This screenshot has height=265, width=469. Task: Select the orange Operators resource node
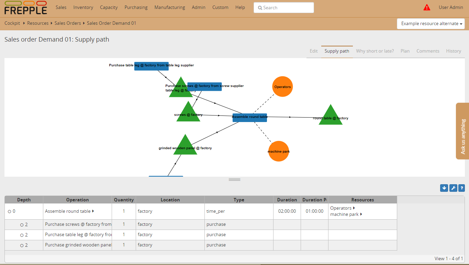coord(282,87)
